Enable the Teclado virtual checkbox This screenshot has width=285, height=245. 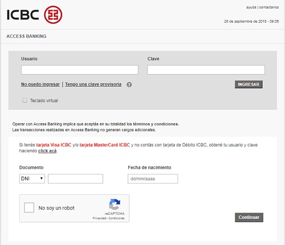pyautogui.click(x=25, y=100)
